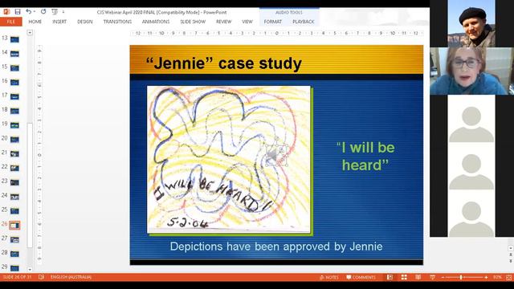Open the VIEW ribbon tab
This screenshot has height=289, width=514.
tap(247, 22)
